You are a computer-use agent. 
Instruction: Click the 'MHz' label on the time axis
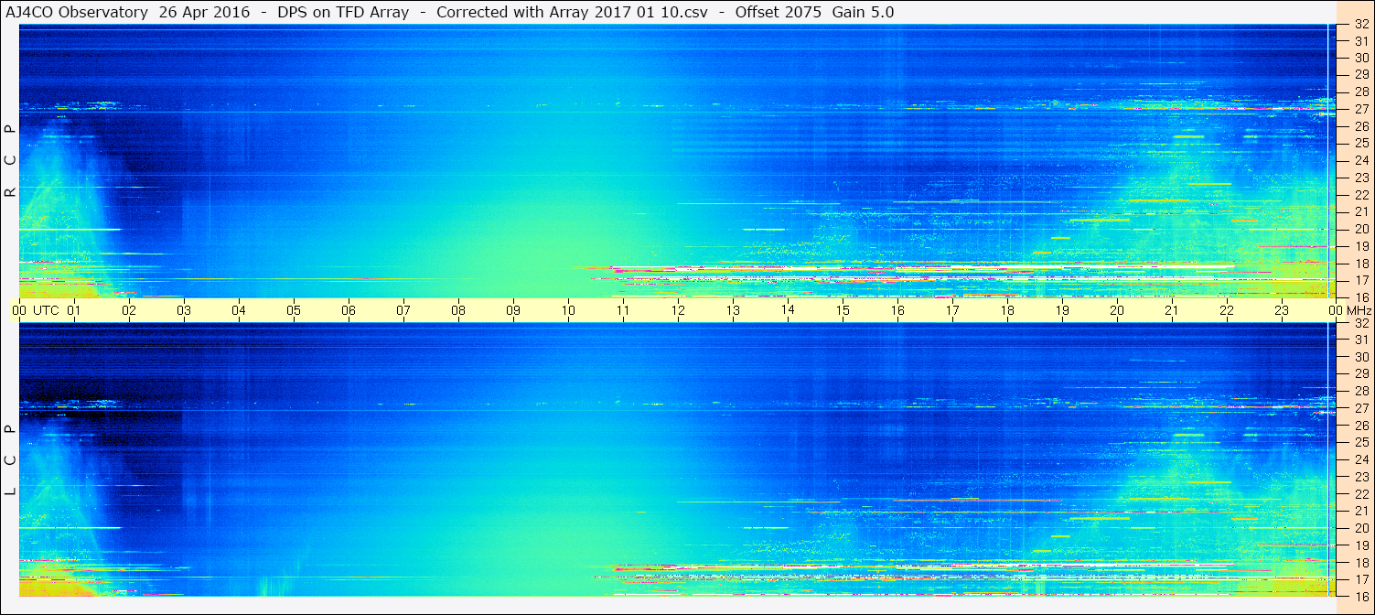1359,310
